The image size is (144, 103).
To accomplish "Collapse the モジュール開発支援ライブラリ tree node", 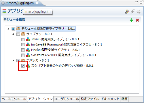I will [8, 29].
